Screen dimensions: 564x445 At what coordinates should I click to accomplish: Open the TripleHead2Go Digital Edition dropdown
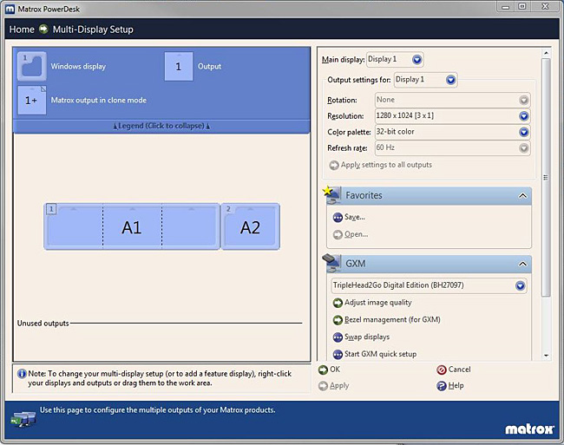[520, 285]
